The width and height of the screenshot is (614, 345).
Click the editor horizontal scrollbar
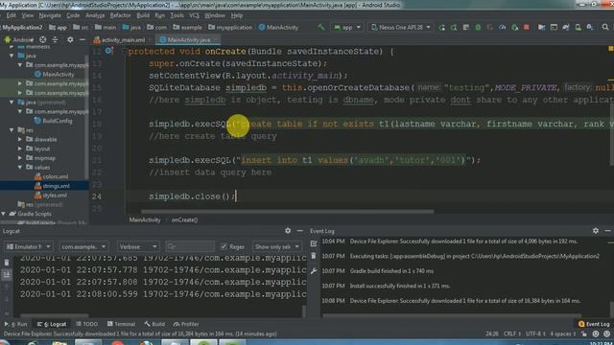click(x=287, y=212)
